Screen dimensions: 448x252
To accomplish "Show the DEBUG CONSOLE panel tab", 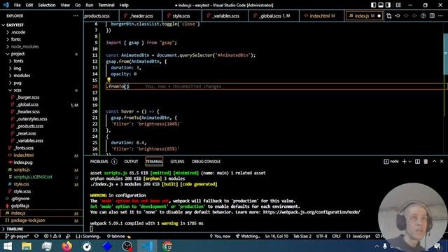I will 206,162.
